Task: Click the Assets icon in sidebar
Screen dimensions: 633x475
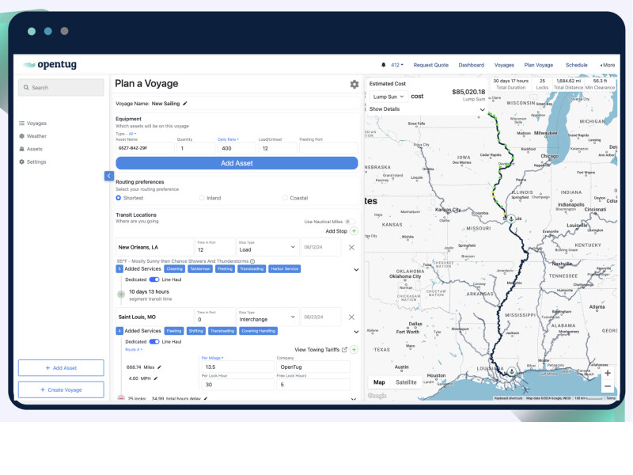Action: pyautogui.click(x=22, y=149)
